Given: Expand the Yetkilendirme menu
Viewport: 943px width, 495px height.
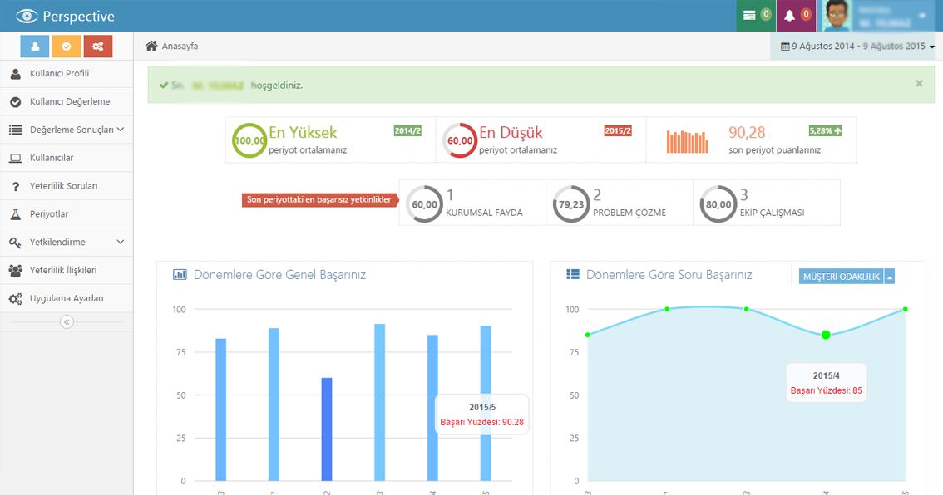Looking at the screenshot, I should click(121, 242).
